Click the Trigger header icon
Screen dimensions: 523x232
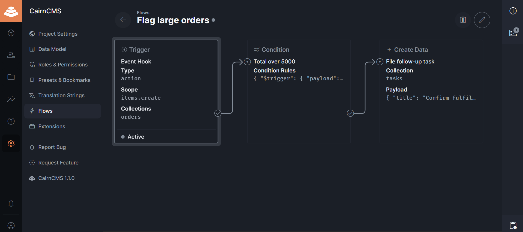tap(124, 50)
